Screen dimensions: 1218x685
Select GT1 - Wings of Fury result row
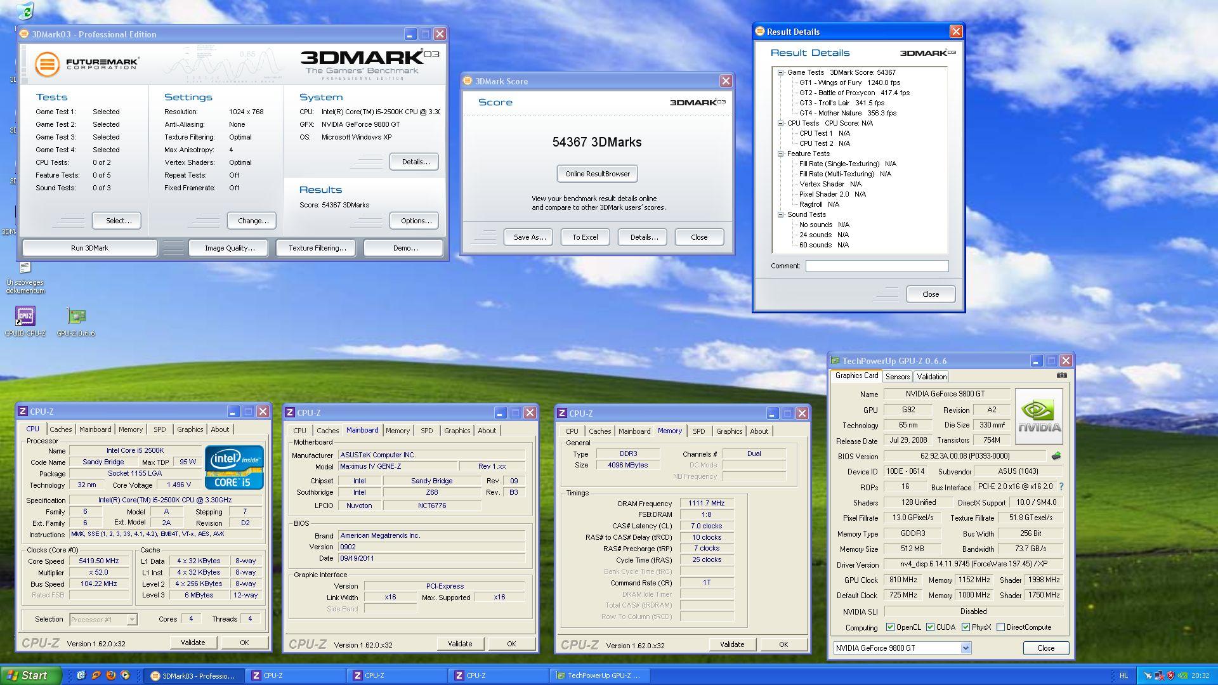[849, 82]
